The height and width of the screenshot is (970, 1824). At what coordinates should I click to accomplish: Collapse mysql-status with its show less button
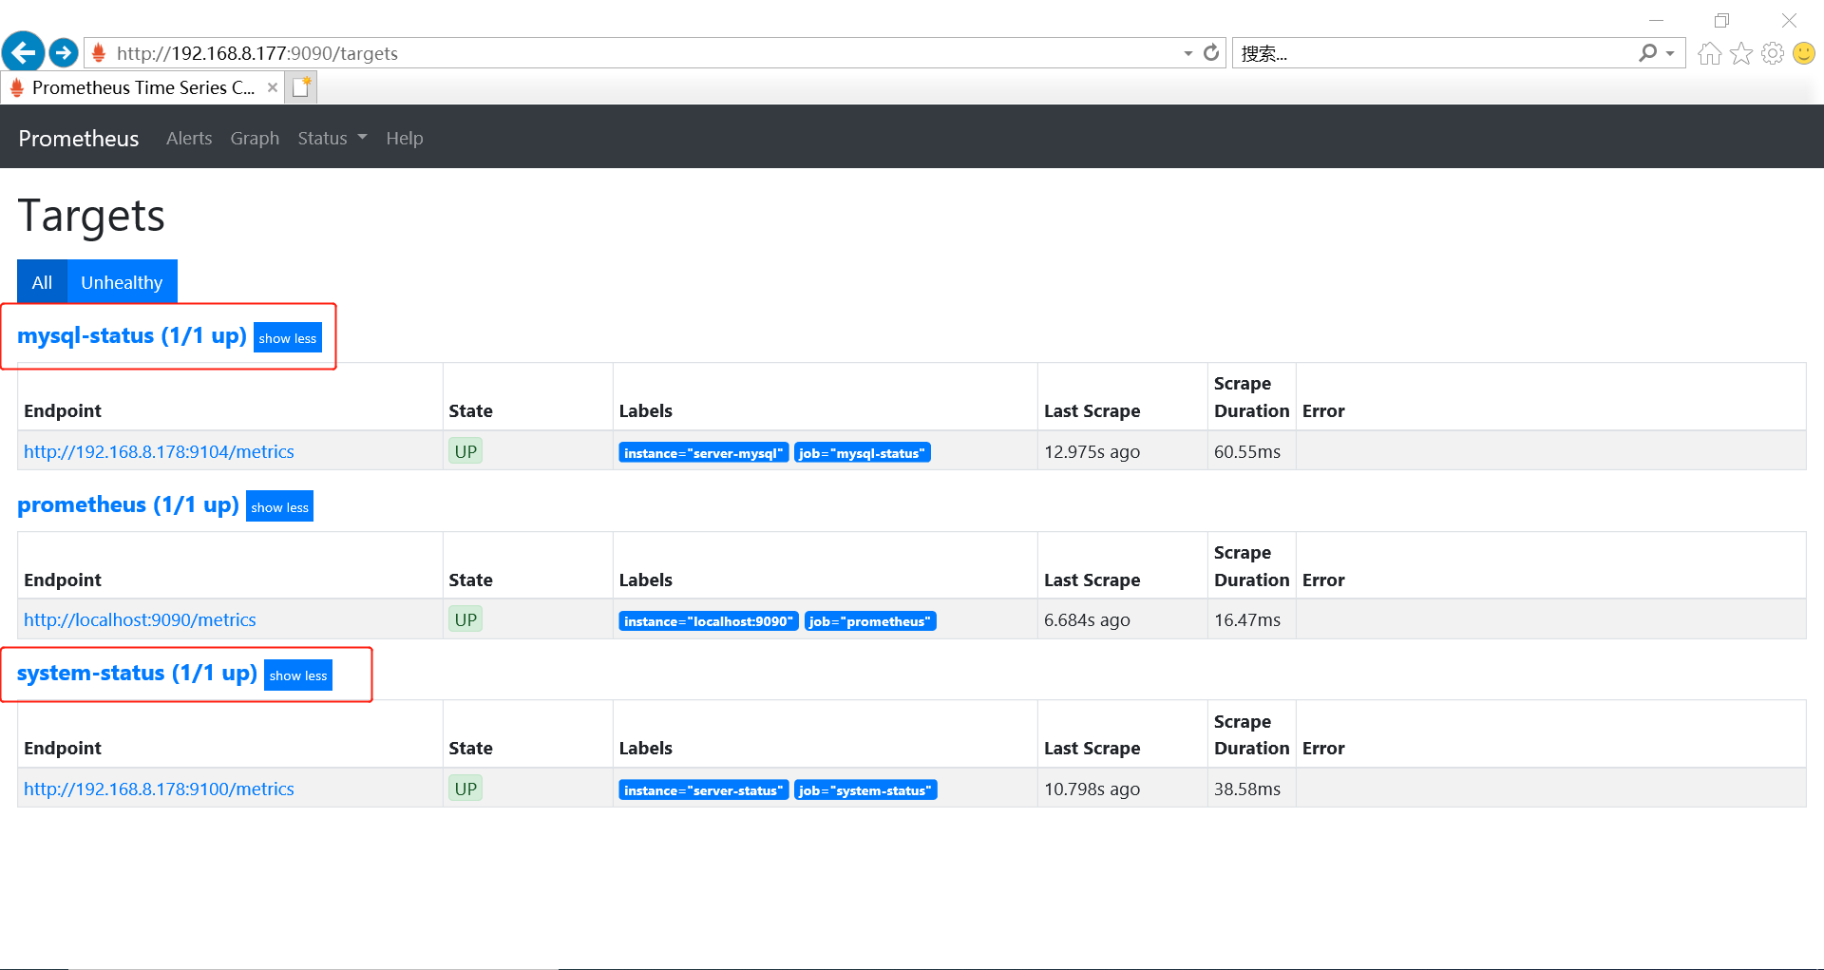click(288, 338)
